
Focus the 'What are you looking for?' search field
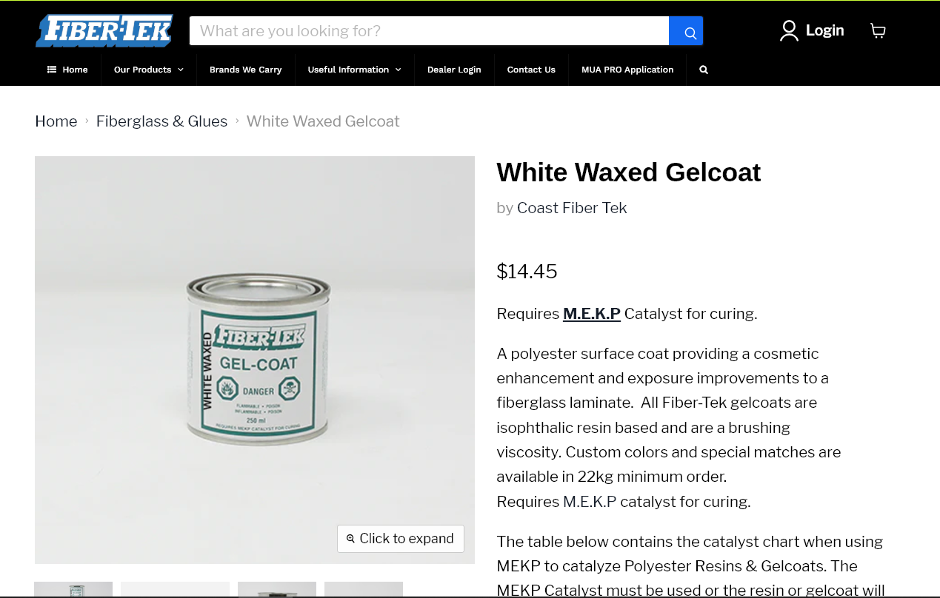click(x=429, y=31)
